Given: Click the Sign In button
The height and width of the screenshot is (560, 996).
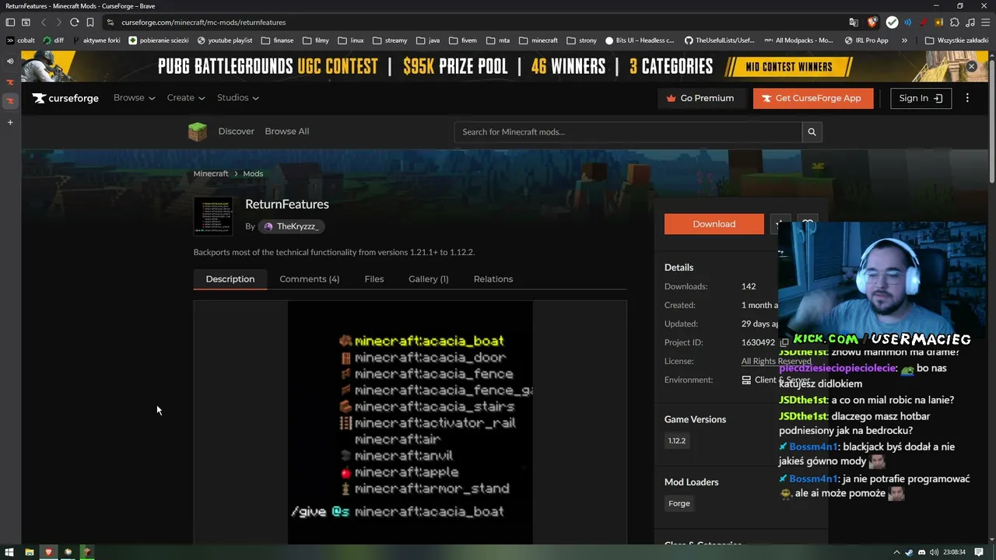Looking at the screenshot, I should 921,98.
